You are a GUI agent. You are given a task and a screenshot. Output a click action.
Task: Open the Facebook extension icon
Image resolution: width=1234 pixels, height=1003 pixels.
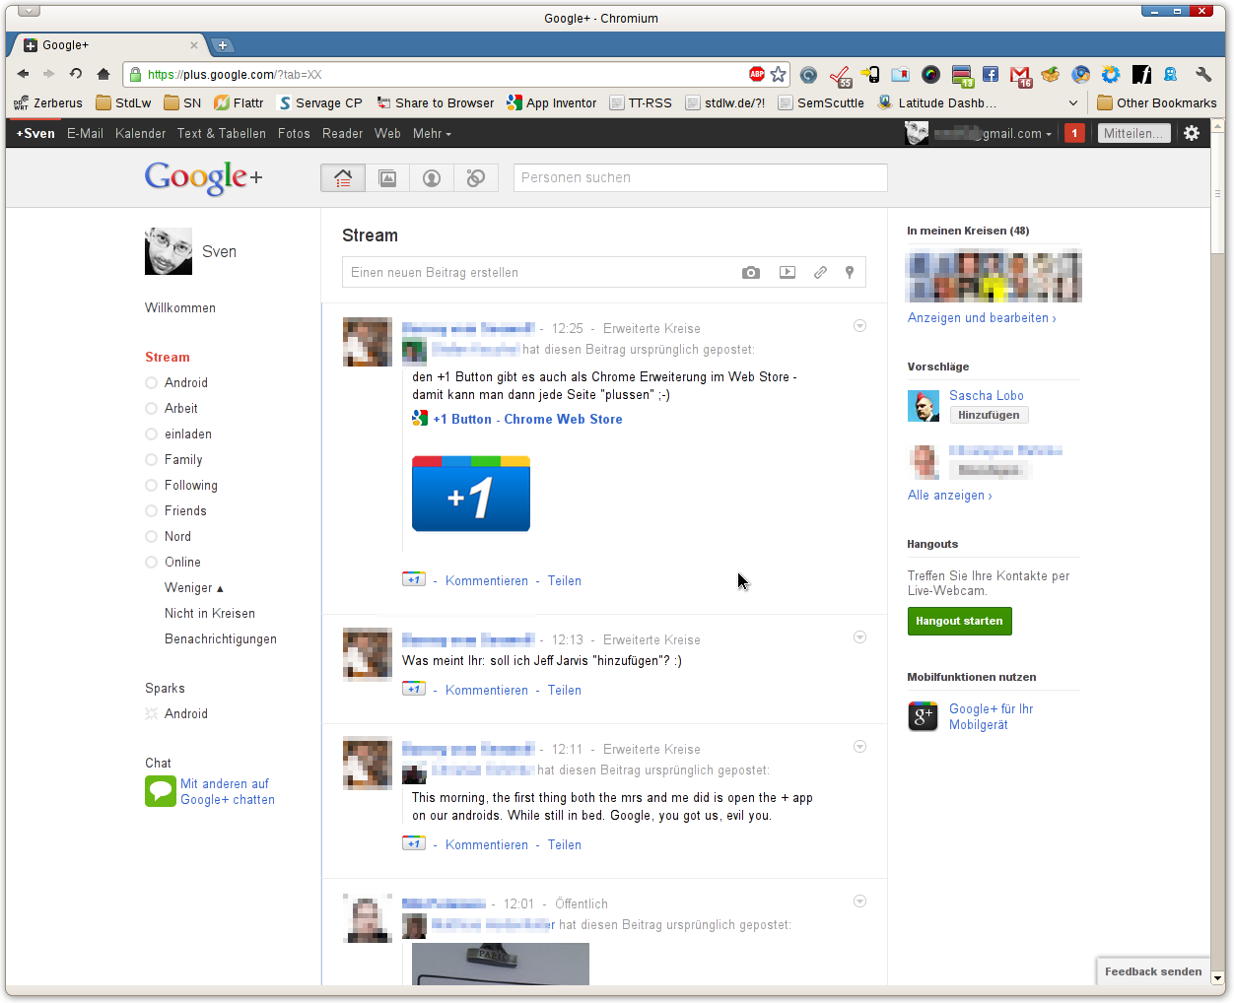(991, 75)
